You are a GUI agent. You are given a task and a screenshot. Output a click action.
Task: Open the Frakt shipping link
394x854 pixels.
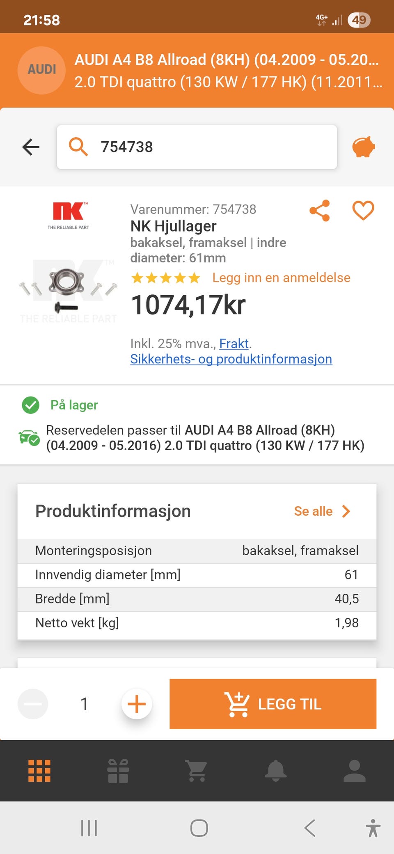pos(234,343)
